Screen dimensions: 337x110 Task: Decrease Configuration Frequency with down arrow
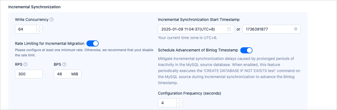point(180,105)
